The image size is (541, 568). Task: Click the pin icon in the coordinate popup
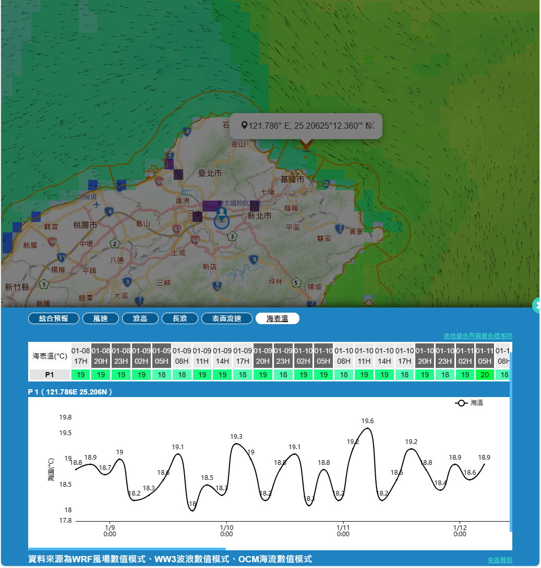[x=244, y=126]
